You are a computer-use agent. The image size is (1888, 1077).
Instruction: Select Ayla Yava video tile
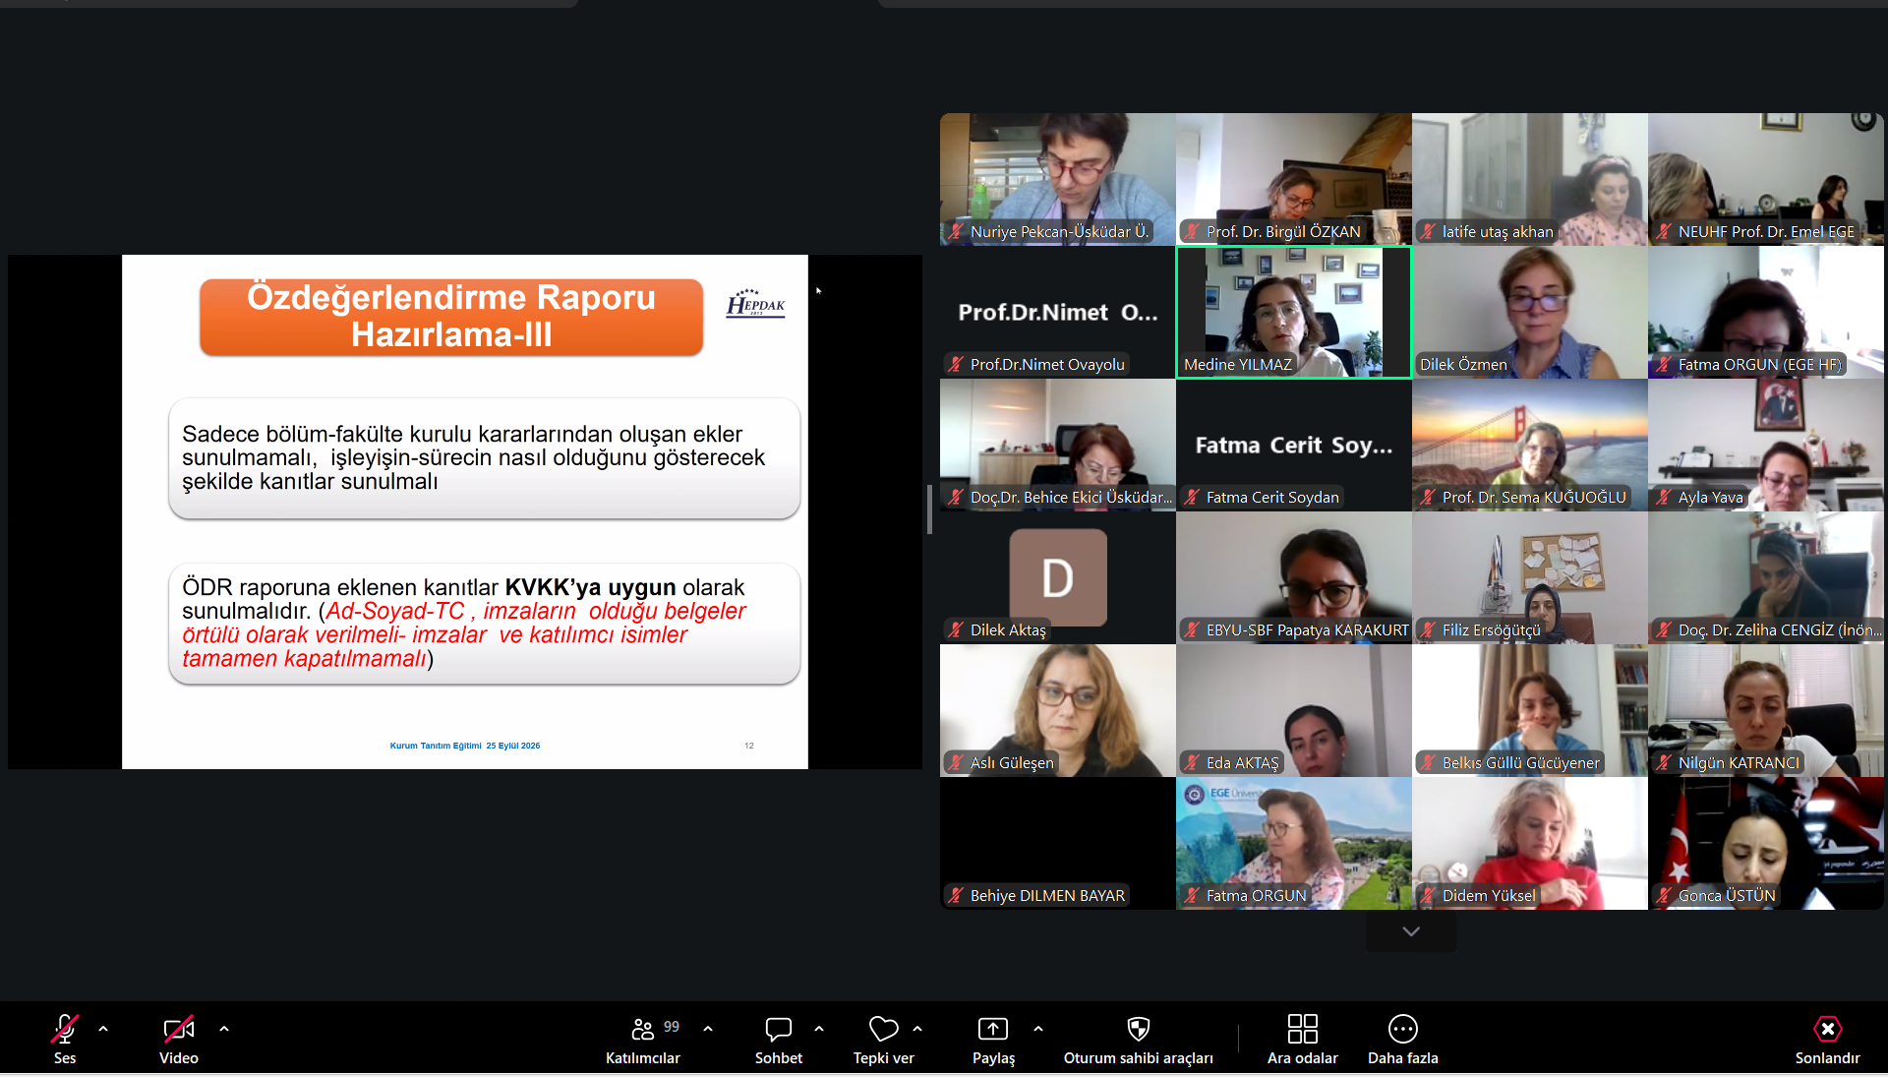[x=1766, y=445]
